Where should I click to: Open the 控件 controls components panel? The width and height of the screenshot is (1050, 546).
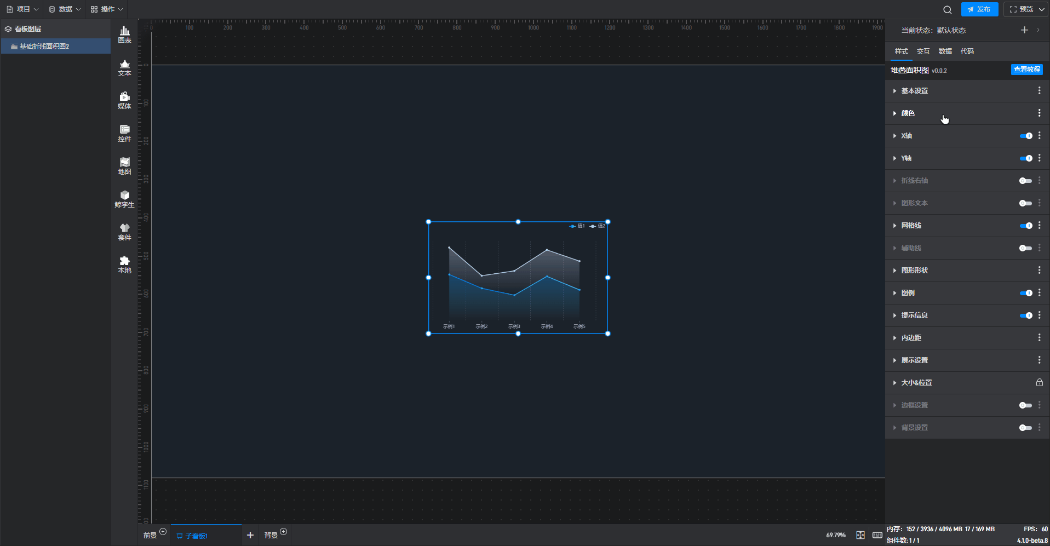124,134
